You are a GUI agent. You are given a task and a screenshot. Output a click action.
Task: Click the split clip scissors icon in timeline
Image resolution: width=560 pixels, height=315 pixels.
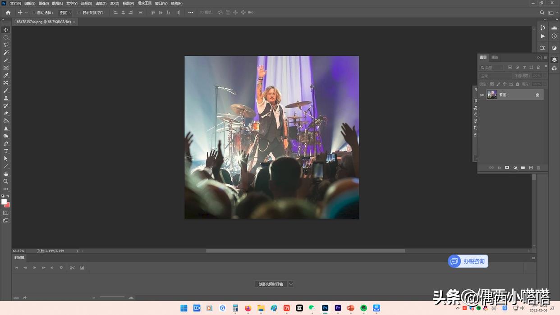[x=72, y=268]
